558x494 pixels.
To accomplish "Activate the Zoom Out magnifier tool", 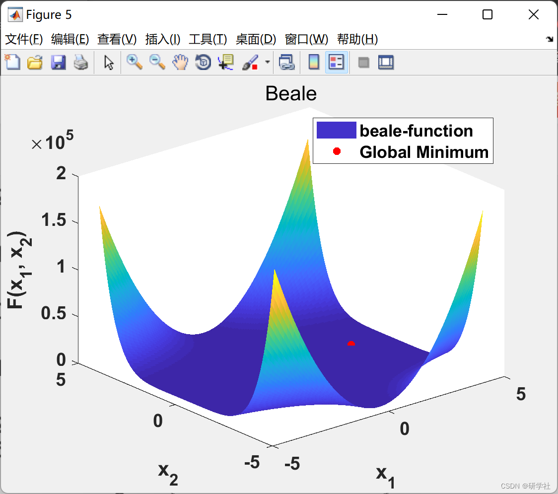I will pyautogui.click(x=157, y=62).
